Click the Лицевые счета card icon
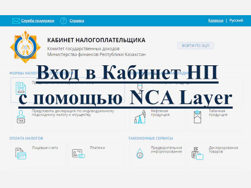Image resolution: width=251 pixels, height=188 pixels. click(20, 154)
